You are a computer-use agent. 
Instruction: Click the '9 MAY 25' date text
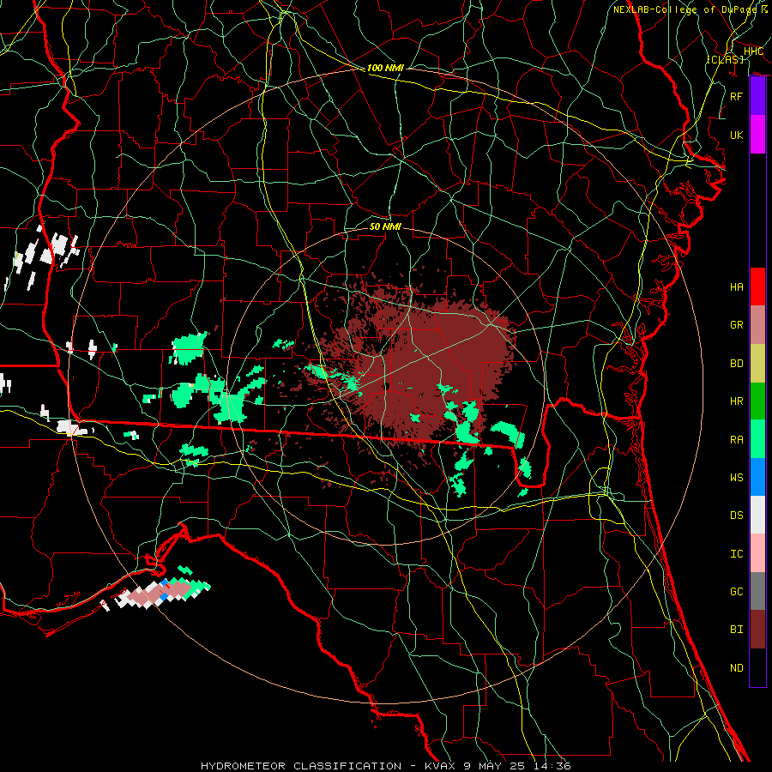point(495,766)
